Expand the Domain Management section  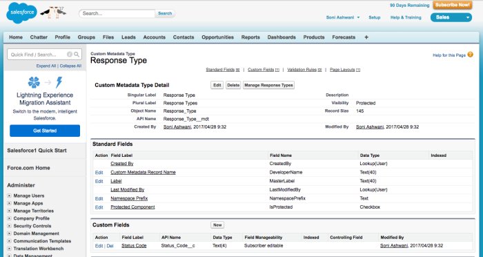9,234
